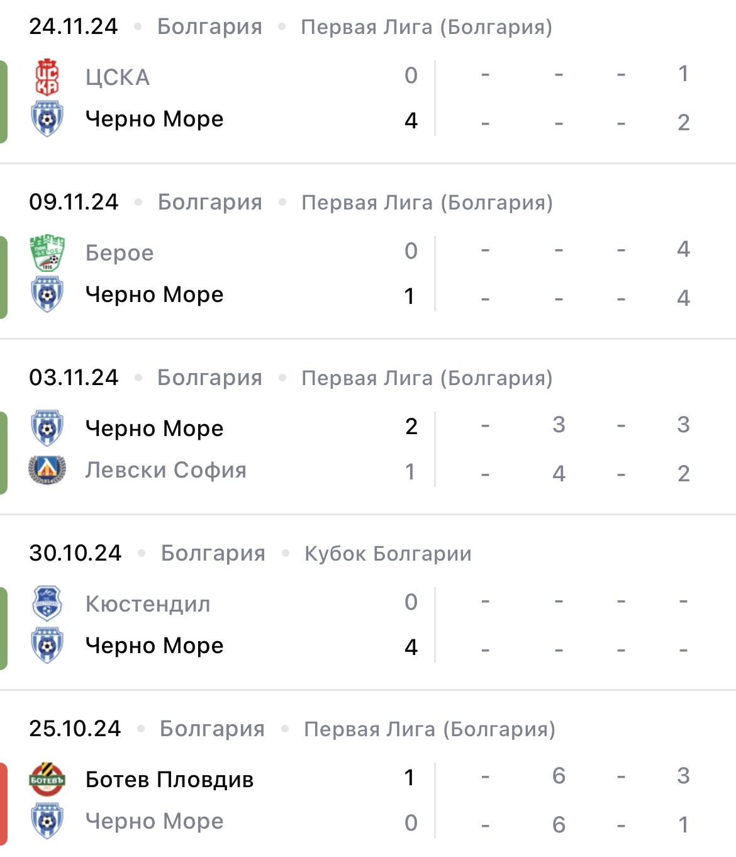Click Cherno More crest in 03.11.24 match
The height and width of the screenshot is (857, 736).
click(47, 428)
